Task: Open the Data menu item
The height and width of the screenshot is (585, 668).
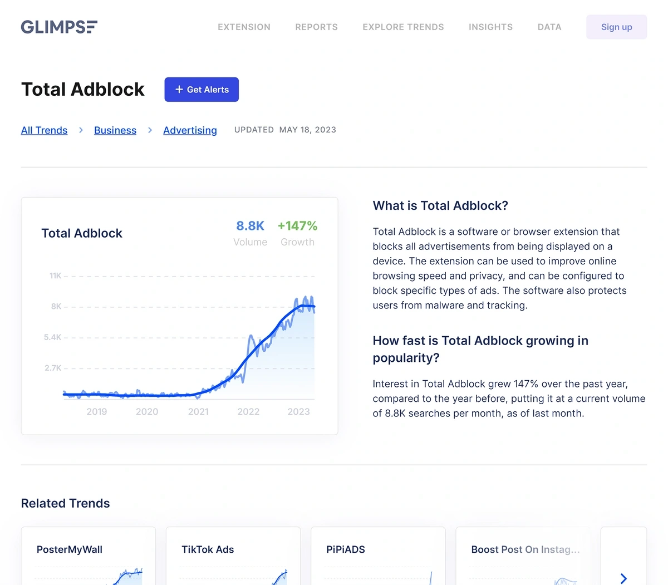Action: pyautogui.click(x=549, y=27)
